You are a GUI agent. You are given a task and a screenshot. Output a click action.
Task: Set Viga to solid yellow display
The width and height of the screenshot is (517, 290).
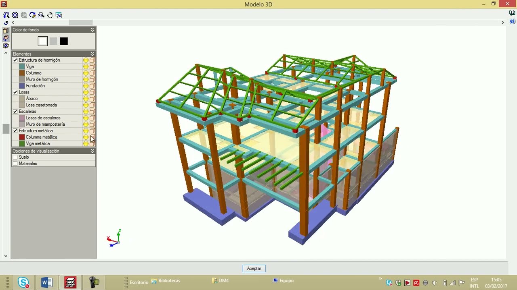pyautogui.click(x=86, y=67)
